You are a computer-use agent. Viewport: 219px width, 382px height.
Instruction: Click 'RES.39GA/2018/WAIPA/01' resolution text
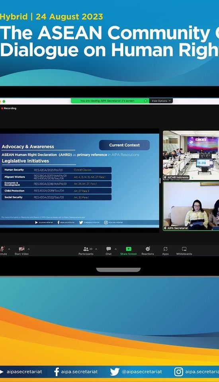click(x=50, y=184)
